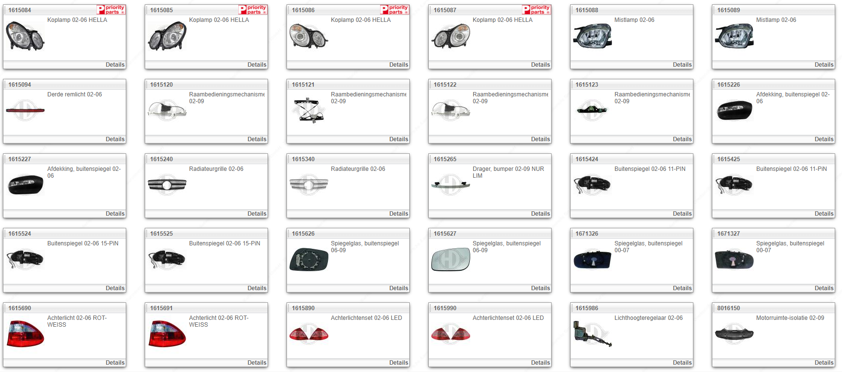Select the priority parts logo on card 1615085

[x=253, y=9]
